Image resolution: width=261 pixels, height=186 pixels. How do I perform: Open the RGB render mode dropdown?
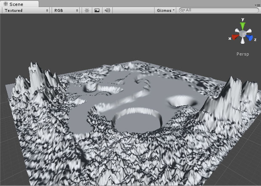pos(66,10)
